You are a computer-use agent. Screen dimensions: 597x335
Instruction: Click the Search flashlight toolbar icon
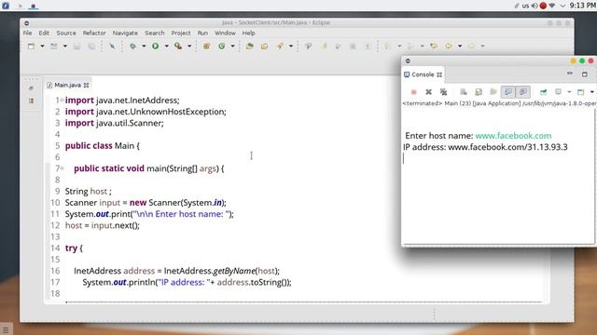pos(280,47)
